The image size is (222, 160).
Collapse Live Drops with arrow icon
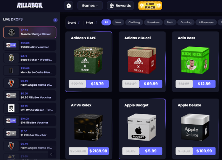[52, 154]
